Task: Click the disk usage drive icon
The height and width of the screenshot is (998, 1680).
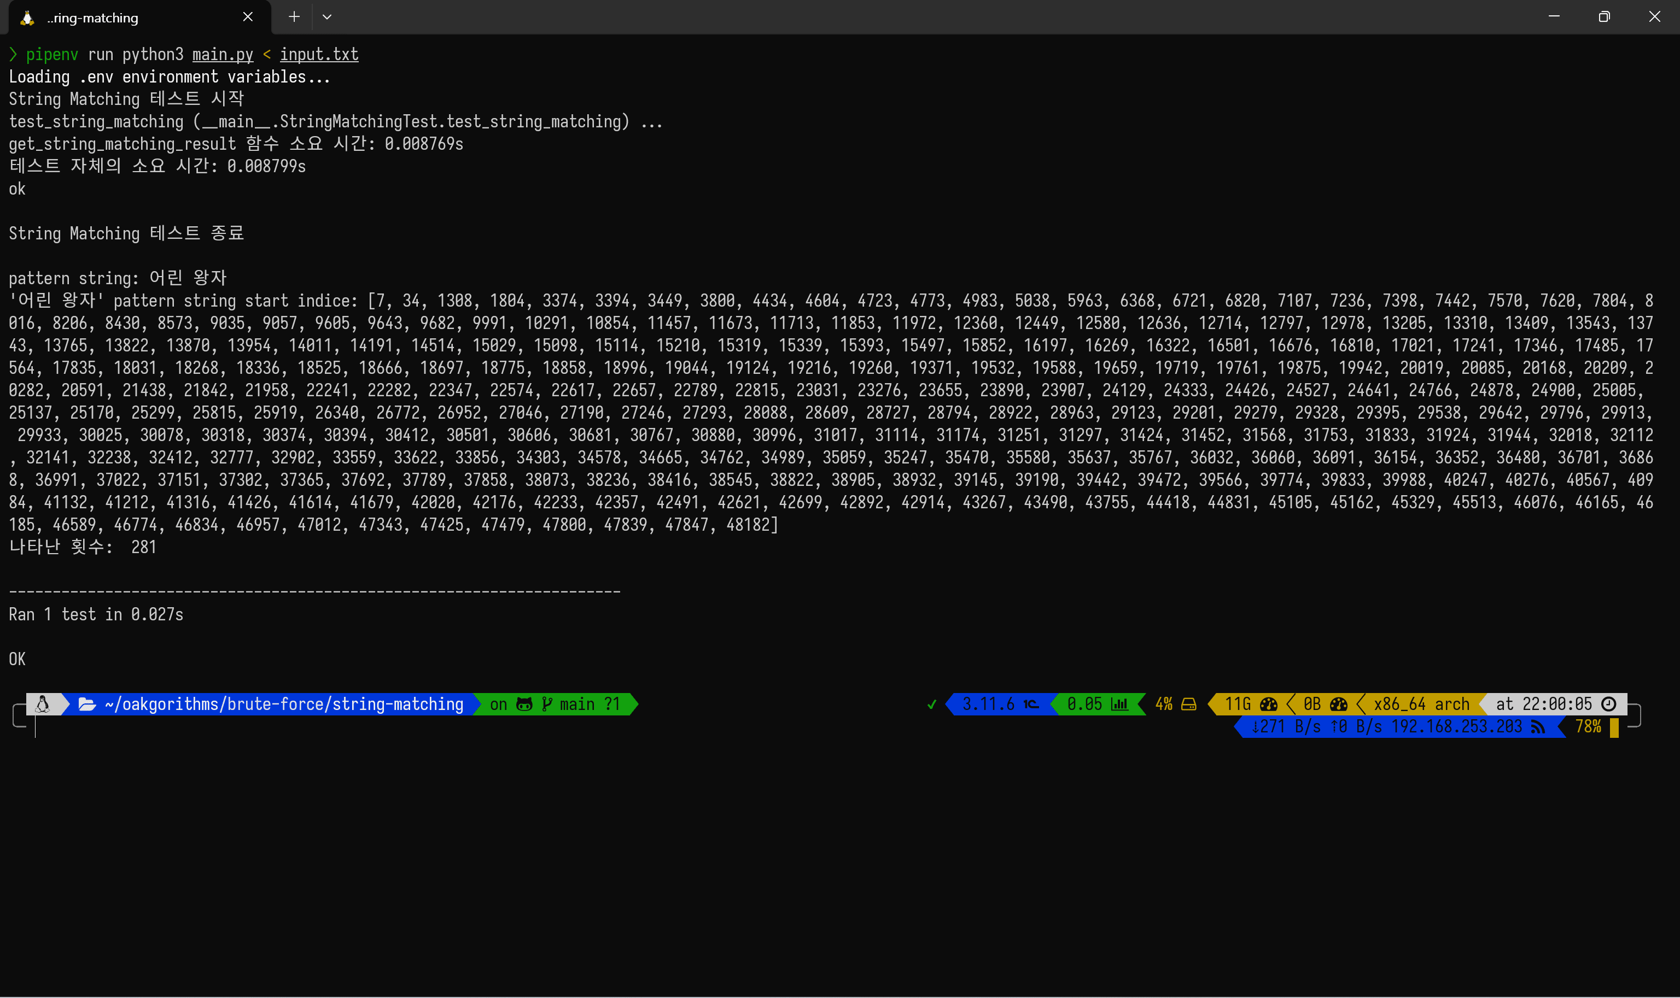Action: [x=1189, y=704]
